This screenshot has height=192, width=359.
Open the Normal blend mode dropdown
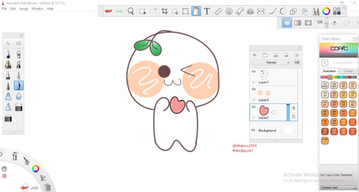pyautogui.click(x=271, y=62)
